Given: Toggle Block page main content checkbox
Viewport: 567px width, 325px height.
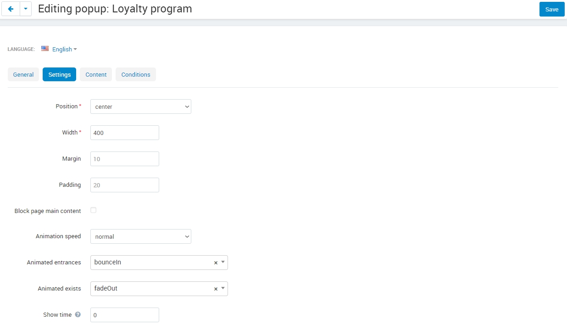Looking at the screenshot, I should pos(94,210).
